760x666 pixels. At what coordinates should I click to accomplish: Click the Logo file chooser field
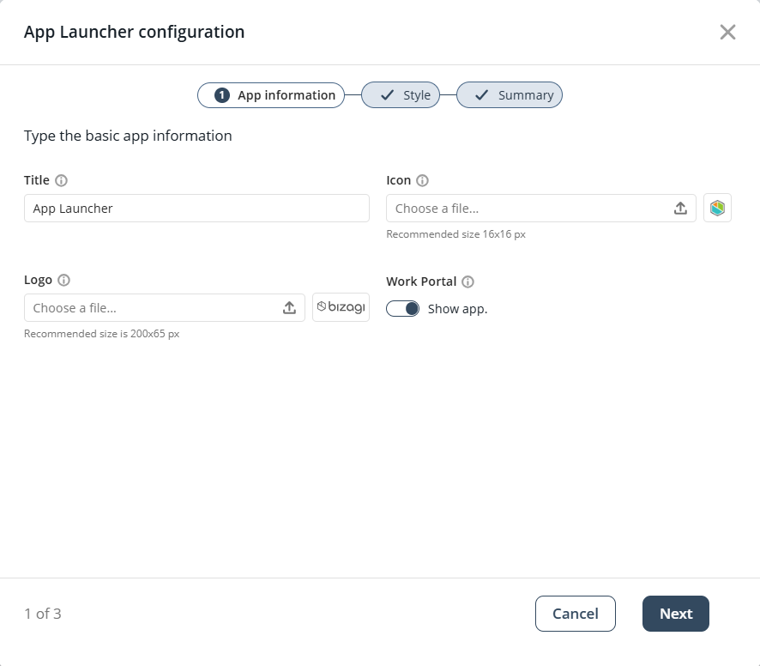153,308
